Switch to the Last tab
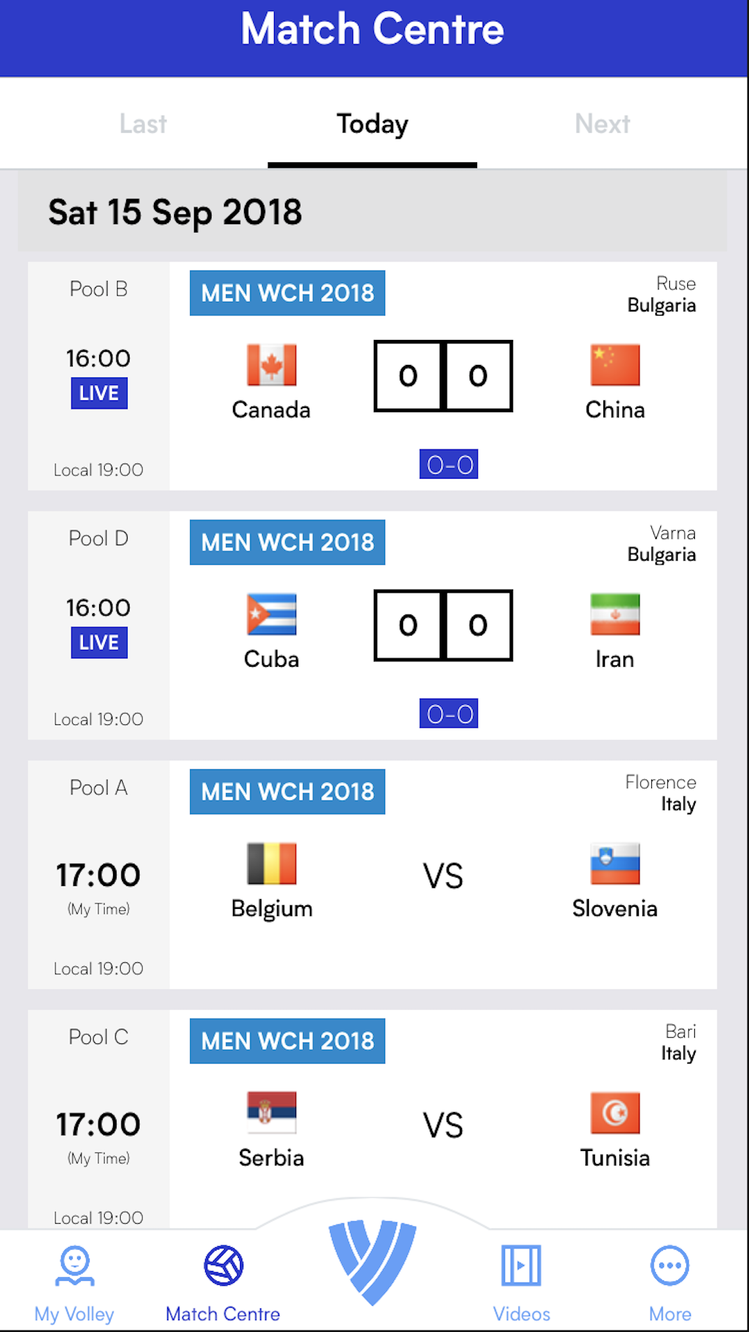 point(143,124)
